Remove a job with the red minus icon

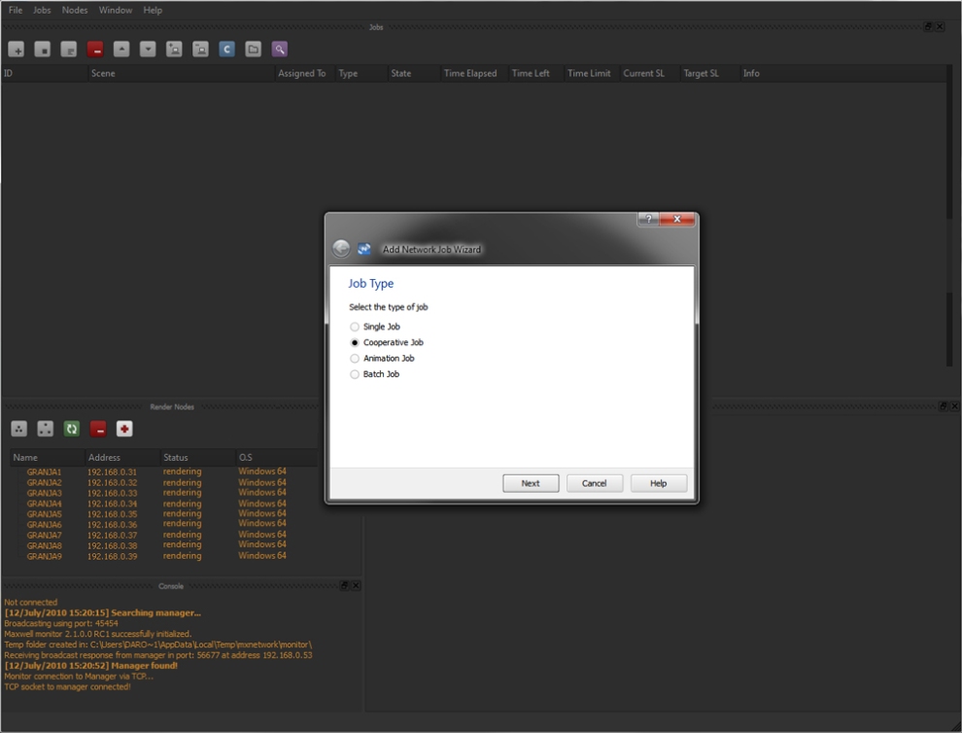(x=95, y=49)
